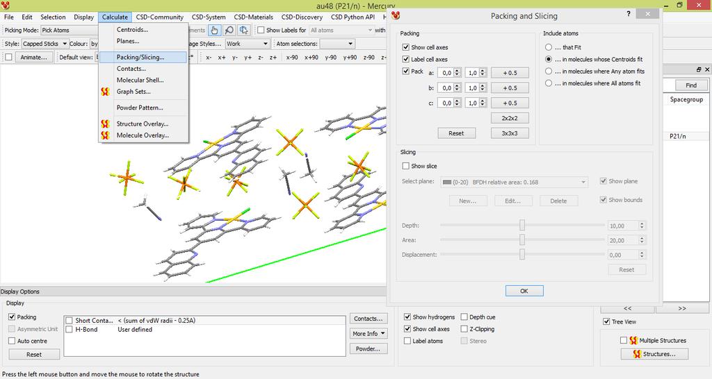This screenshot has width=712, height=379.
Task: Open the CSD-Materials menu
Action: (x=253, y=17)
